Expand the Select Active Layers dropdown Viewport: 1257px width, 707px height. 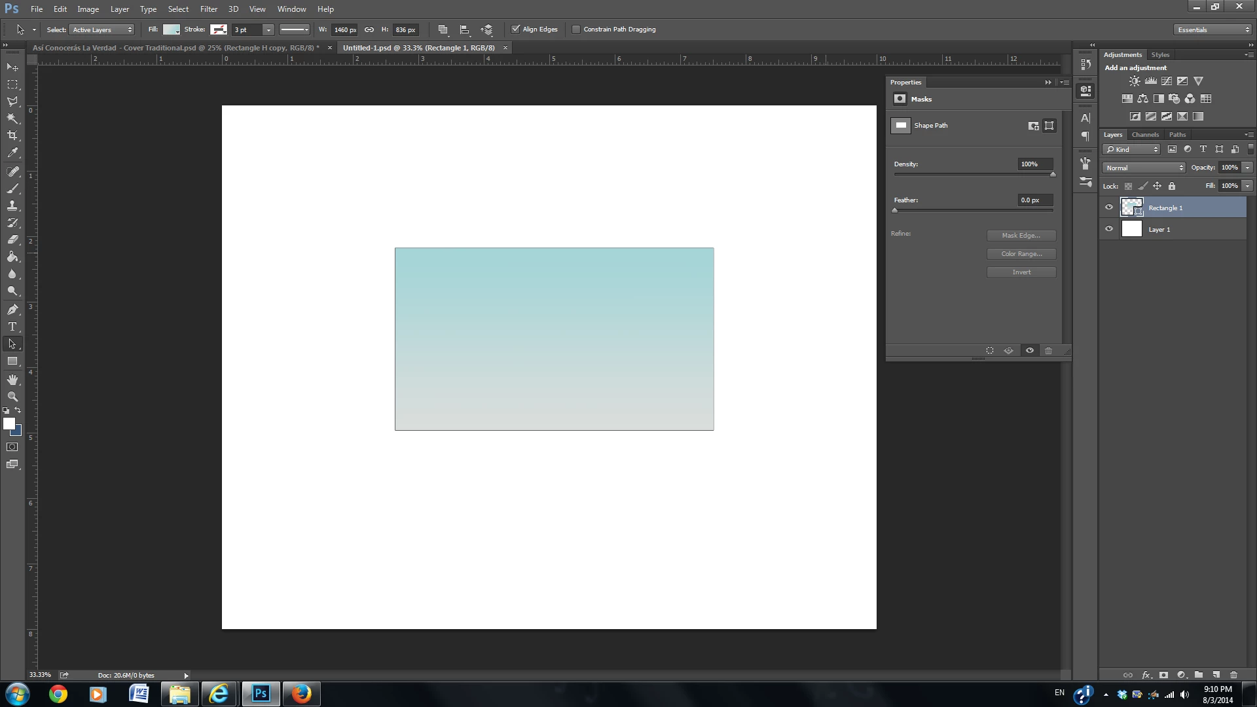tap(102, 29)
